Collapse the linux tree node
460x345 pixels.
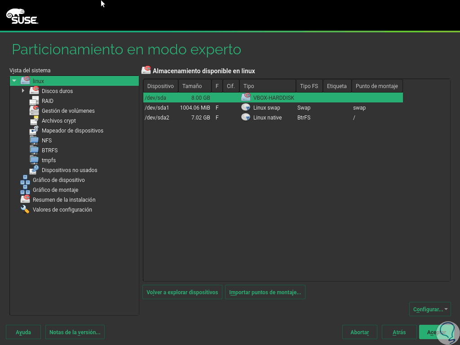[14, 81]
